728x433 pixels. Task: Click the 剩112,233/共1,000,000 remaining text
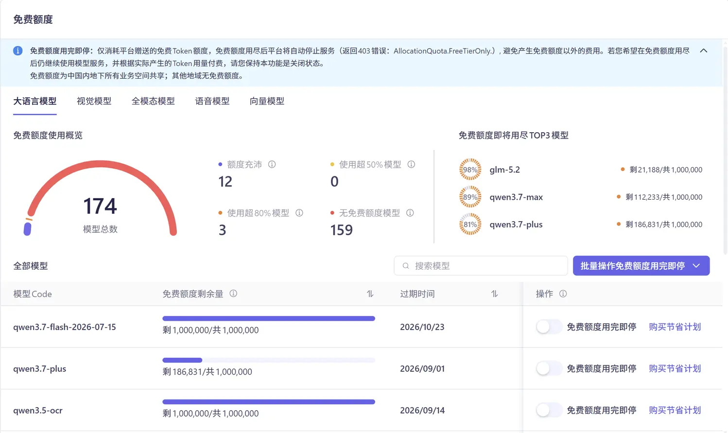(664, 197)
